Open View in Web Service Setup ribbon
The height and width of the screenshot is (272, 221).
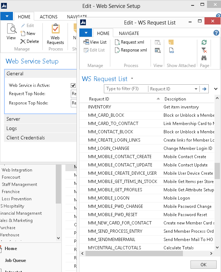tap(11, 32)
